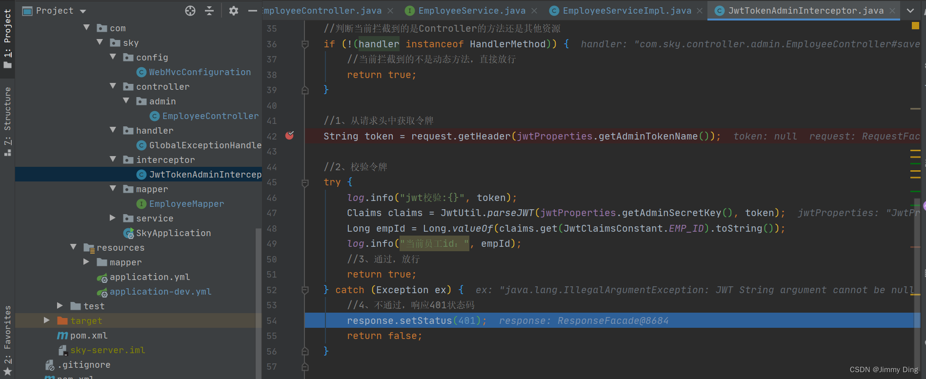
Task: Click the highlighted line 54 setStatus code
Action: pyautogui.click(x=416, y=320)
